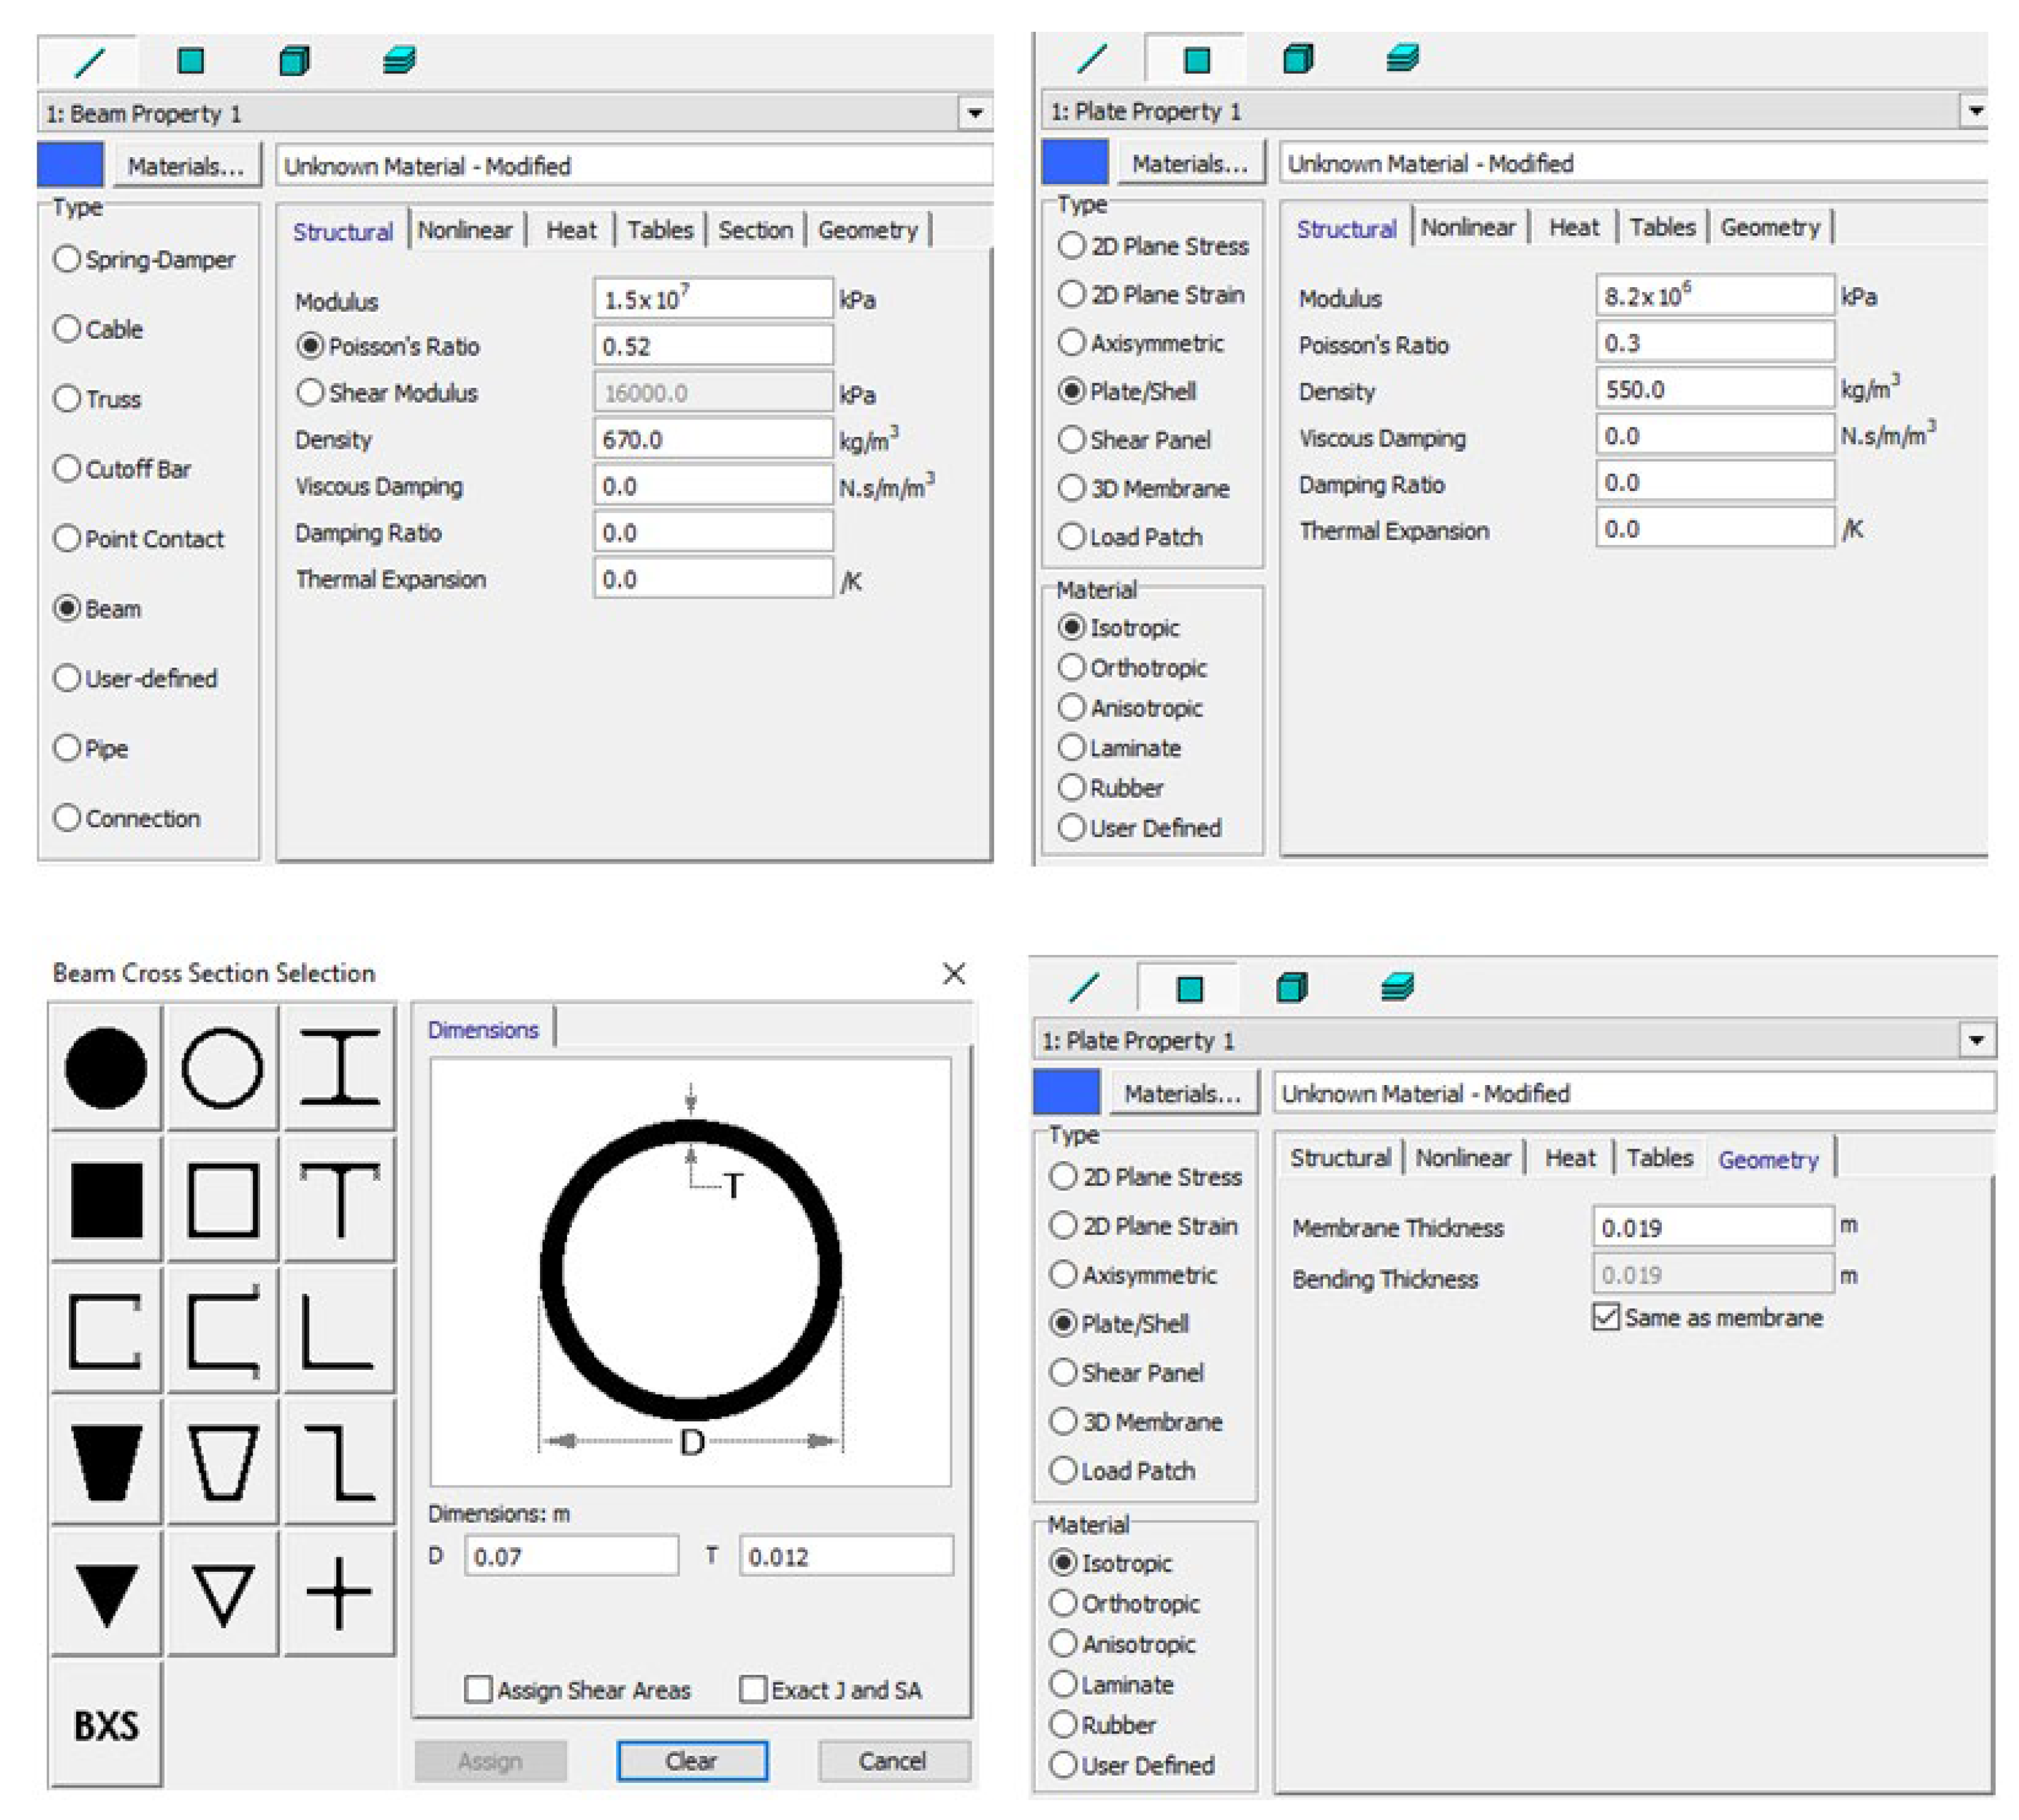
Task: Select Truss beam type
Action: 97,399
